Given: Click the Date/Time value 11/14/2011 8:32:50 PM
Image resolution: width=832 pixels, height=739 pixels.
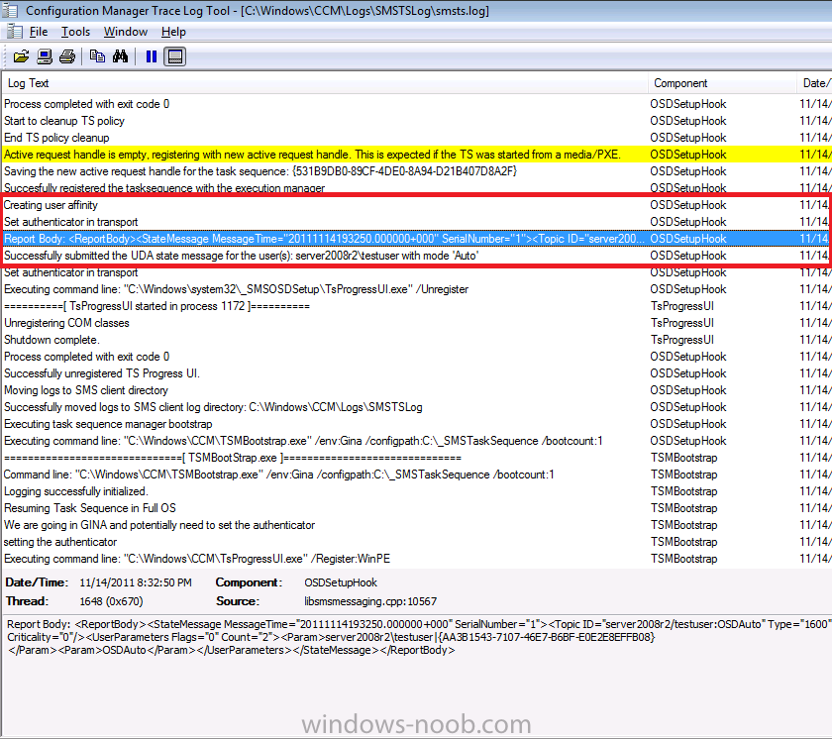Looking at the screenshot, I should (x=136, y=582).
